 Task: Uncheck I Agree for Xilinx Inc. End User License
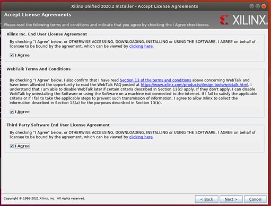[x=12, y=55]
